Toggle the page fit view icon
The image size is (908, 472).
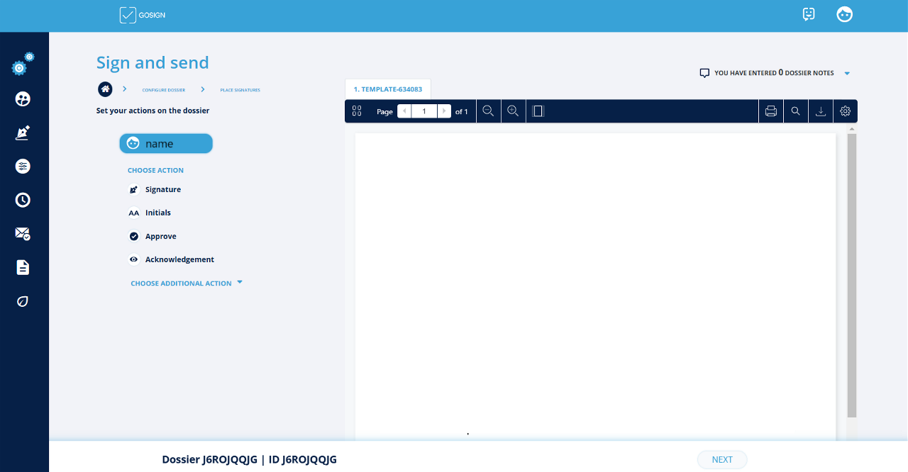538,111
